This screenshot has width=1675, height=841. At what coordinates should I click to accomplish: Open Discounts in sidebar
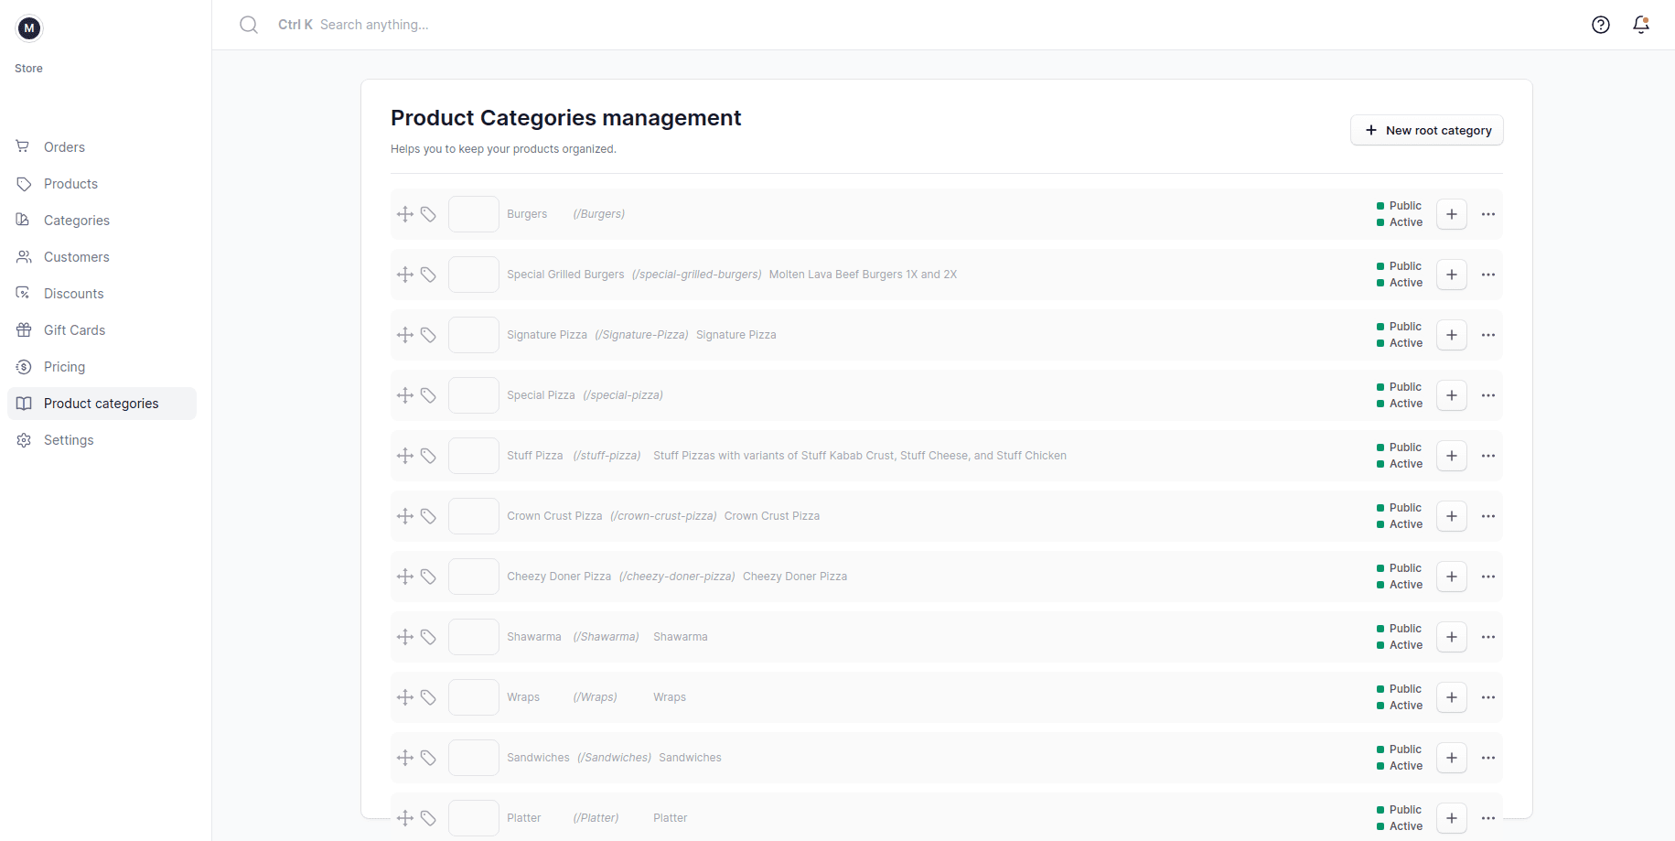pyautogui.click(x=102, y=294)
